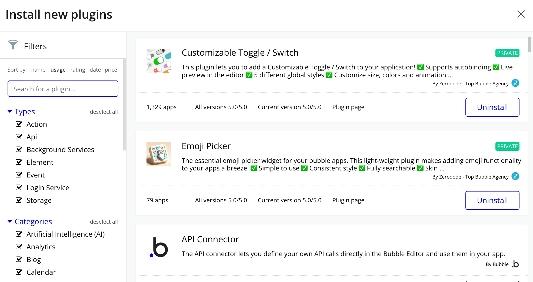The width and height of the screenshot is (533, 282).
Task: Toggle the Background Services type checkbox
Action: 19,149
